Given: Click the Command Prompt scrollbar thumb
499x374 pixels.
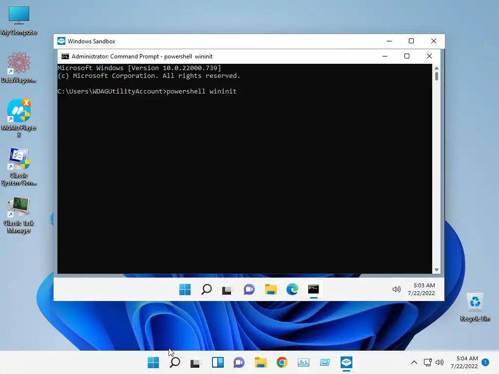Looking at the screenshot, I should coord(437,76).
